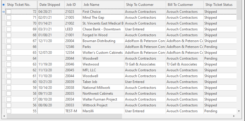Click the Job Name column header
This screenshot has height=121, width=245.
click(91, 5)
